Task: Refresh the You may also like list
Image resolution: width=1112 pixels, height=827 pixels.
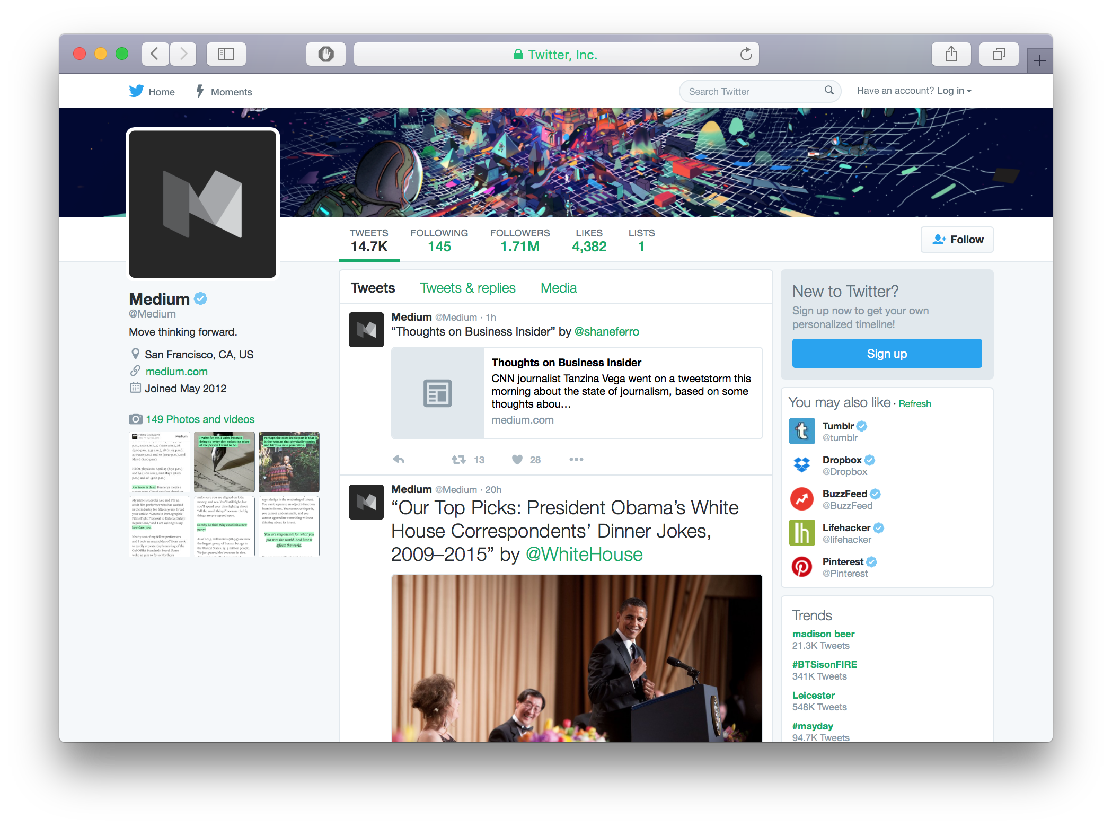Action: 914,404
